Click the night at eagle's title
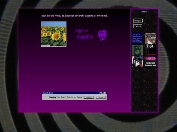Viewport: 177px width, 132px height. tap(84, 34)
